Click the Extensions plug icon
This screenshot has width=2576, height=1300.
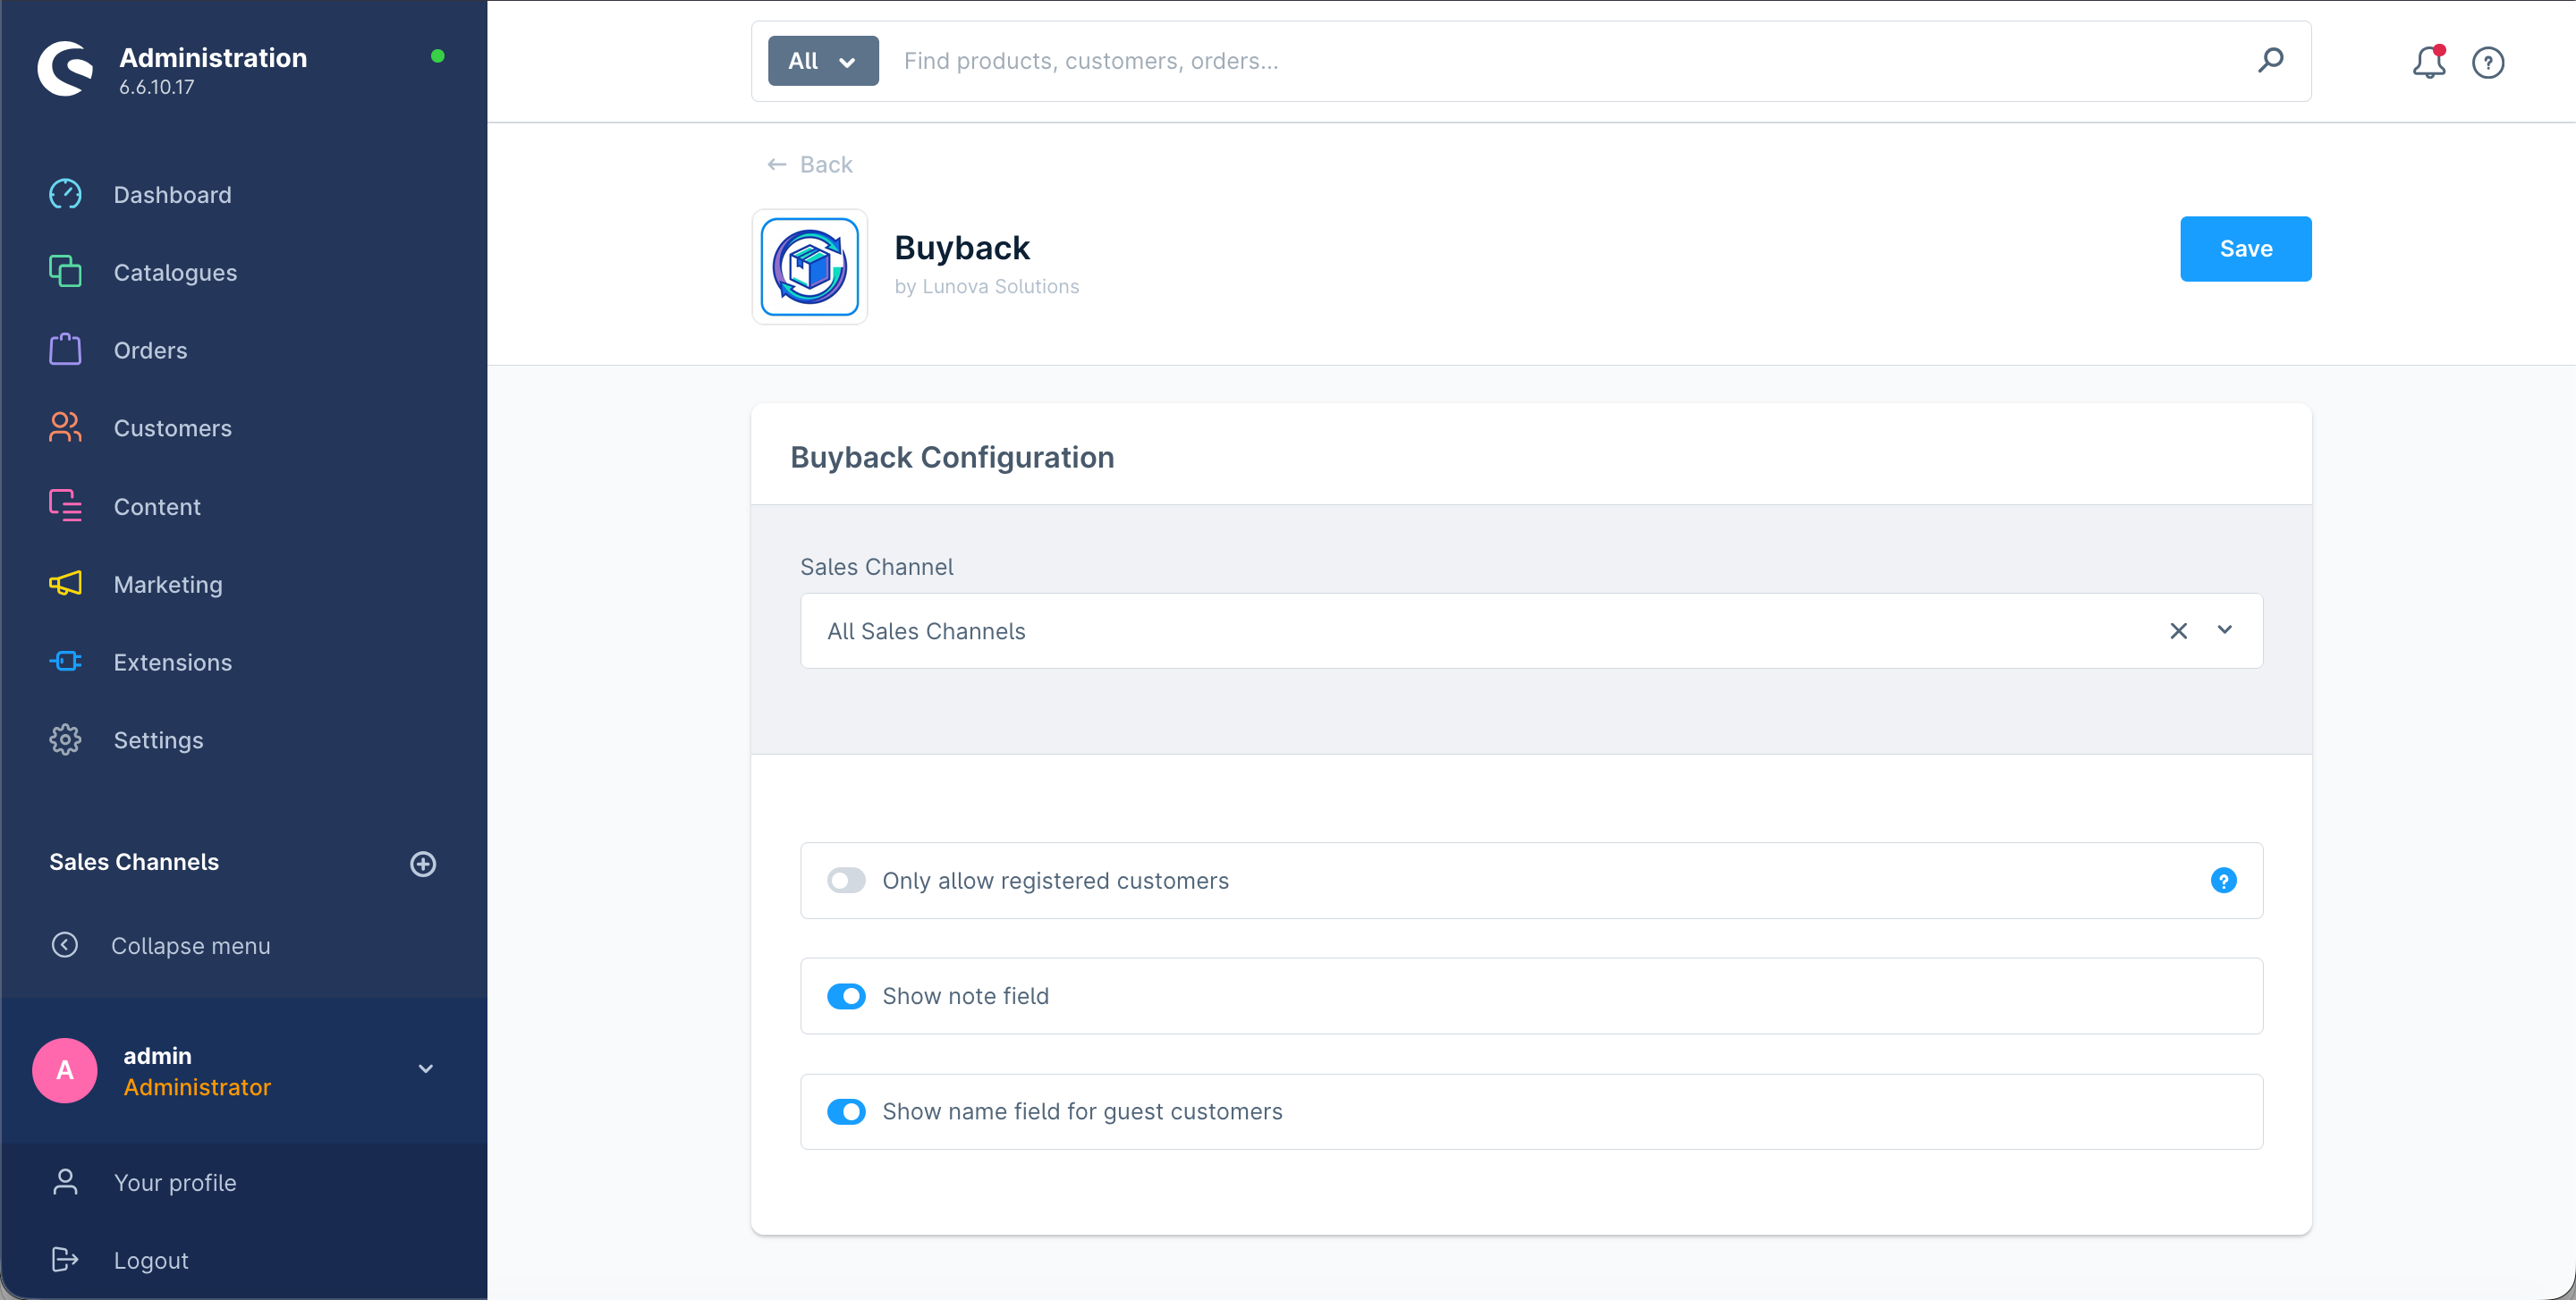(65, 662)
